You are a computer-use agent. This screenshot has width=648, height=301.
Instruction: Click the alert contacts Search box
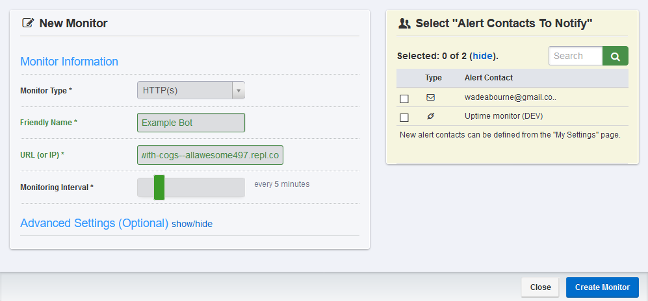[x=575, y=56]
